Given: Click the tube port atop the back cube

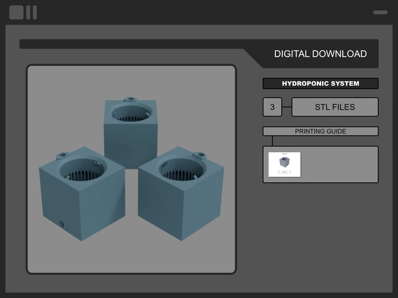Looking at the screenshot, I should point(131,99).
